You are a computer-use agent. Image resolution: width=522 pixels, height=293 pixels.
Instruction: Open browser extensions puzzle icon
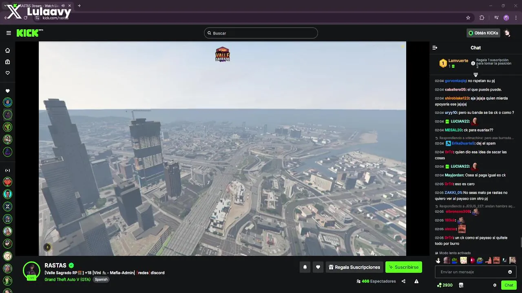482,18
